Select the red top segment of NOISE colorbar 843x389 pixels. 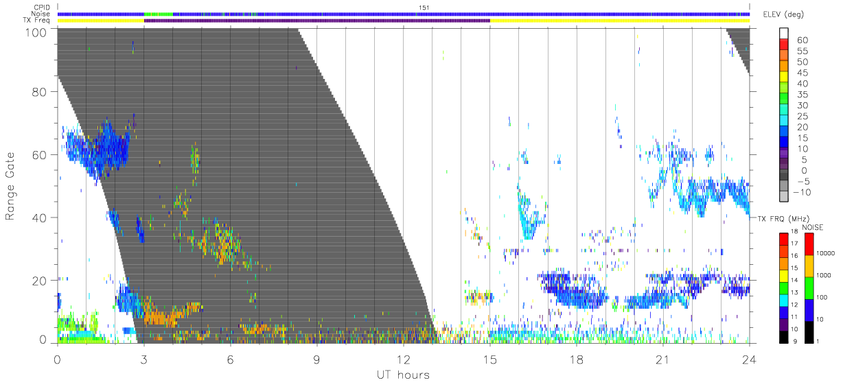pos(809,244)
